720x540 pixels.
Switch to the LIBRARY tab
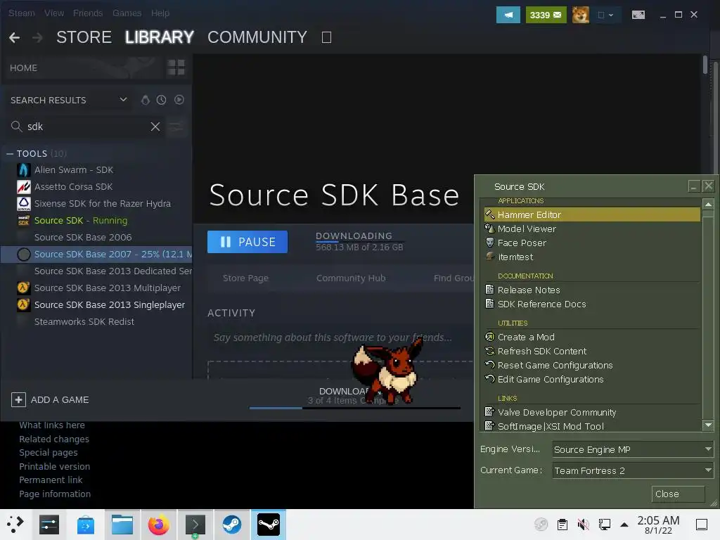160,37
